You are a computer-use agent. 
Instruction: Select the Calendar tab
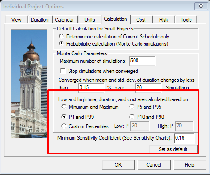(65, 20)
